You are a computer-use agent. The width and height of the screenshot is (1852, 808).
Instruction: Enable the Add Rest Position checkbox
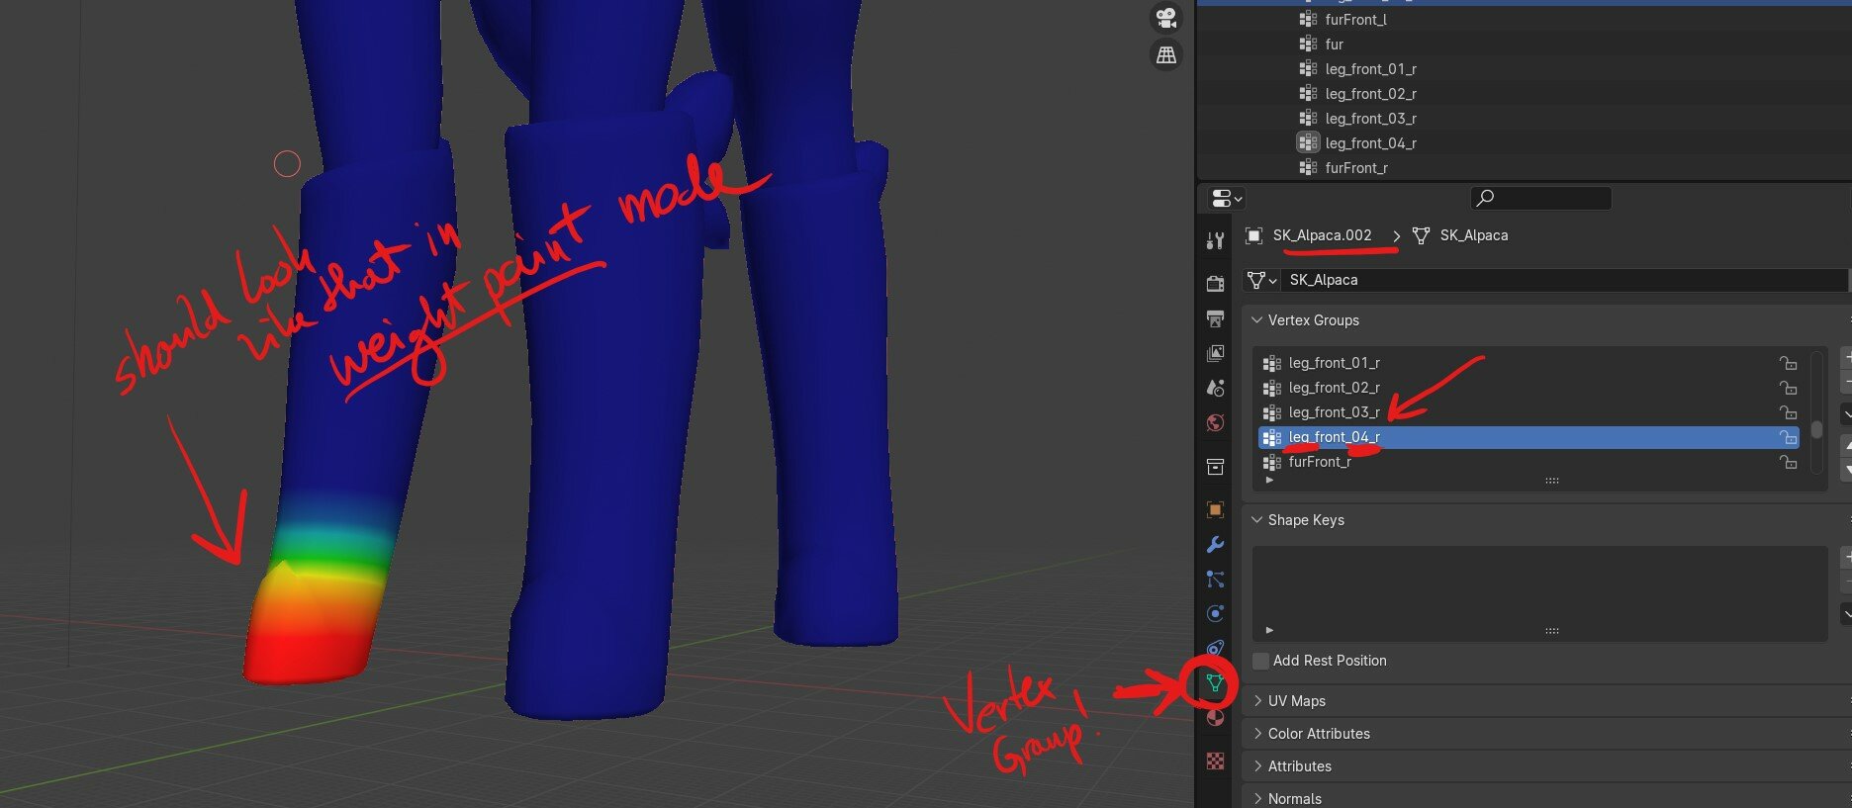pyautogui.click(x=1260, y=661)
